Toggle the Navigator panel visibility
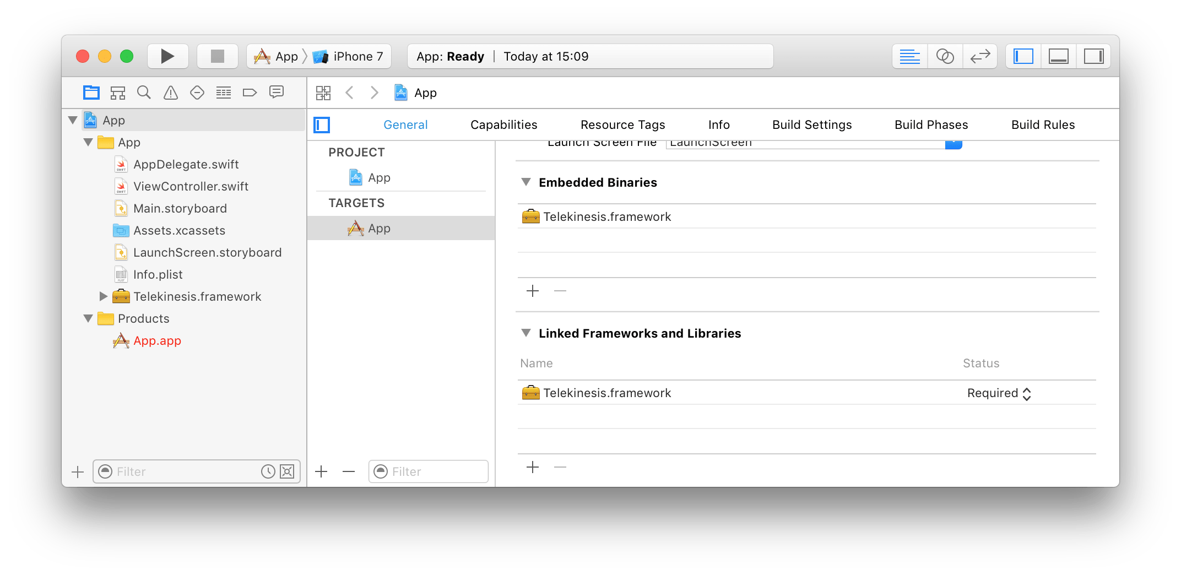The image size is (1181, 575). [x=1023, y=56]
